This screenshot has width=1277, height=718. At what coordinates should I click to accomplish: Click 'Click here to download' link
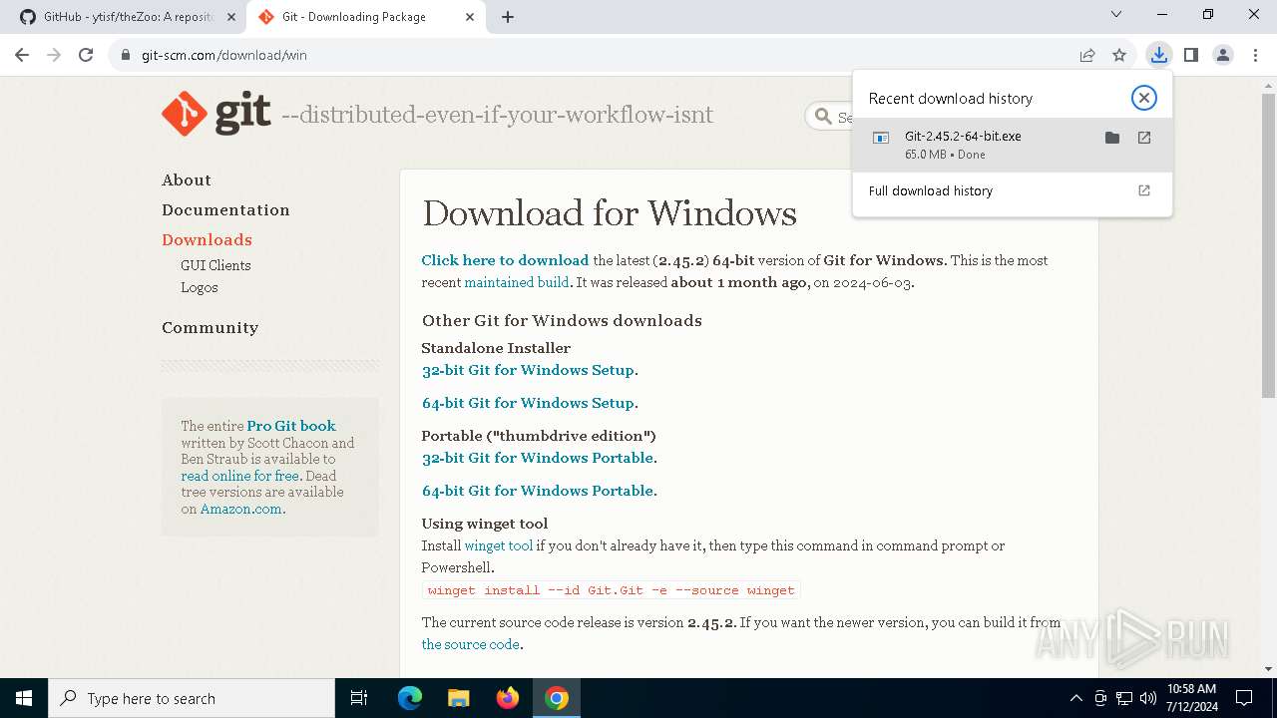[x=505, y=260]
